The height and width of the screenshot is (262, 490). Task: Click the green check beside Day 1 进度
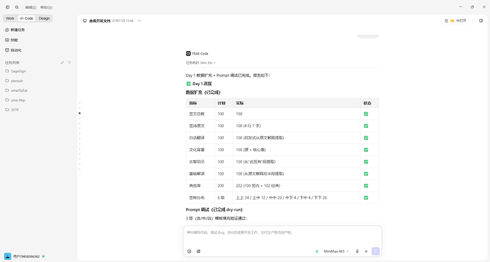(188, 84)
